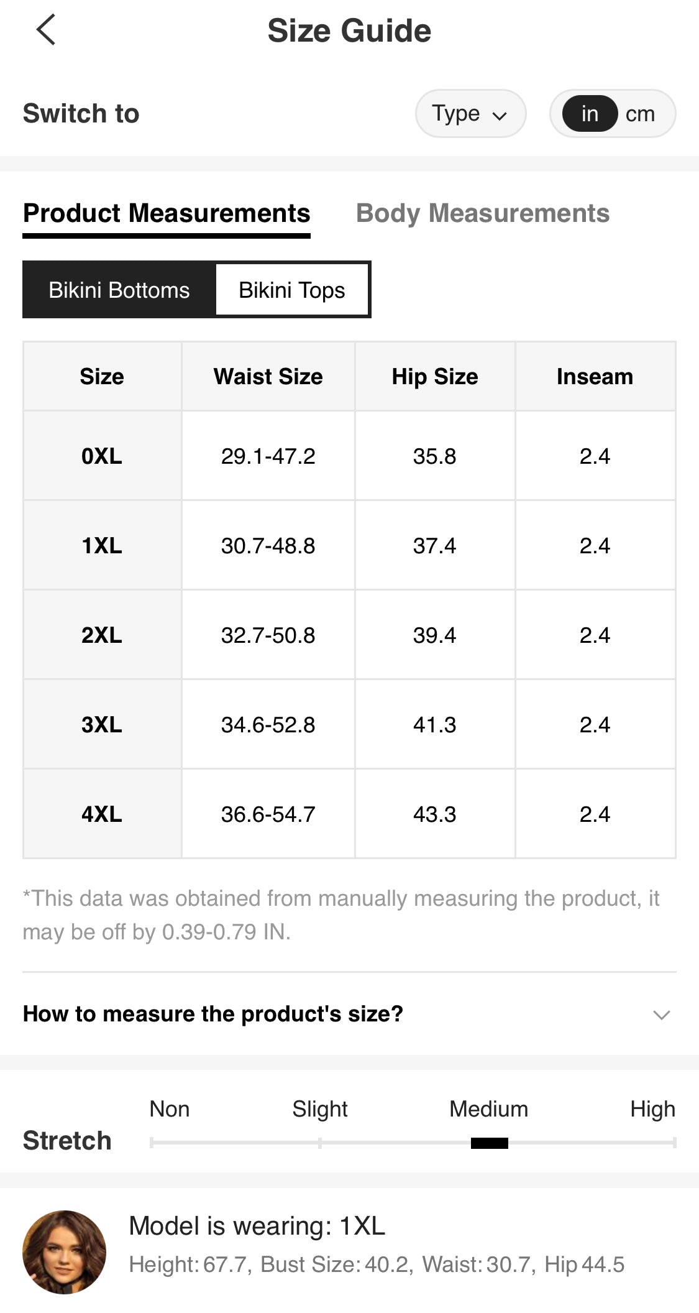This screenshot has width=699, height=1313.
Task: Click the Model is wearing 1XL text
Action: point(257,1226)
